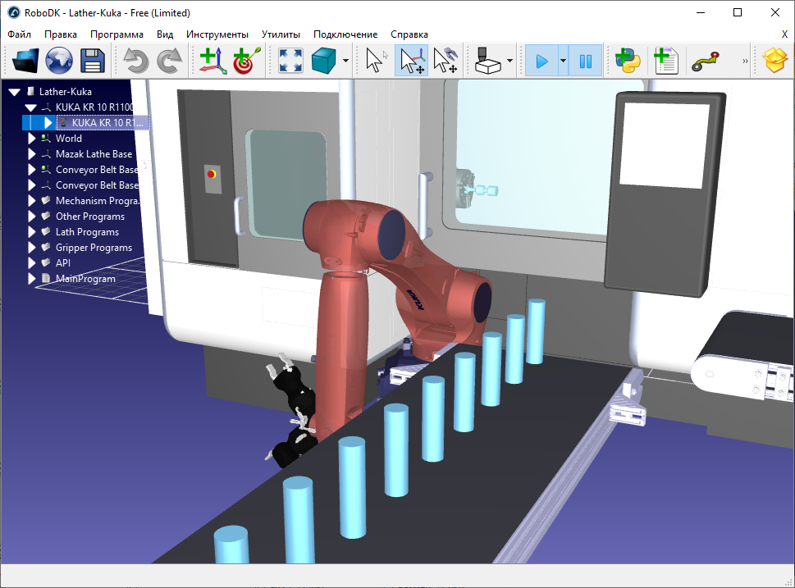Pause the simulation
This screenshot has width=795, height=588.
pyautogui.click(x=586, y=61)
